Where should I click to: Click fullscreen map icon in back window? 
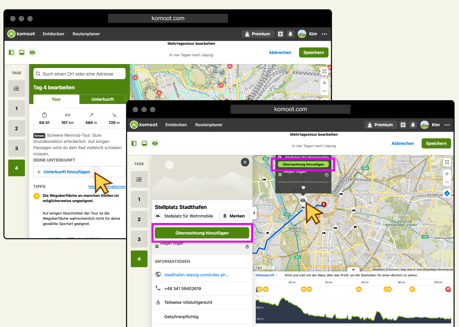coord(324,71)
